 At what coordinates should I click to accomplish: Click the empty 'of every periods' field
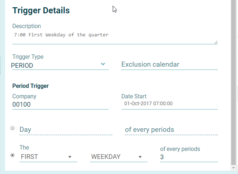coord(171,130)
